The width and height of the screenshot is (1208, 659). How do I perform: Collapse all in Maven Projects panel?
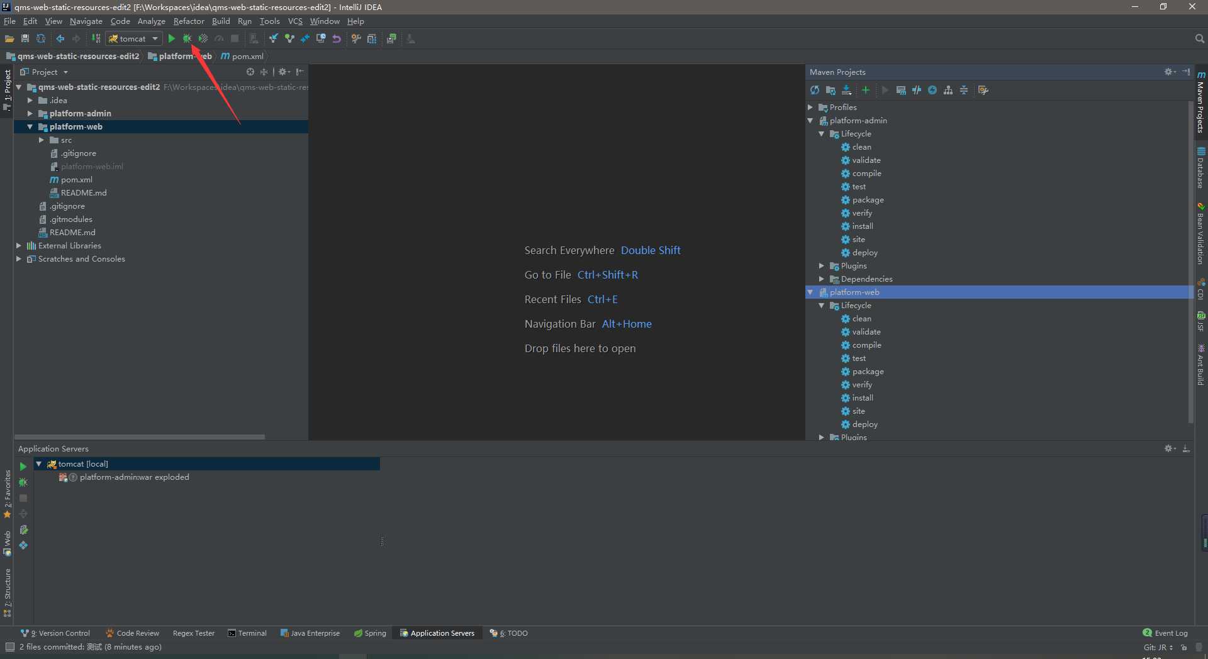(x=964, y=90)
